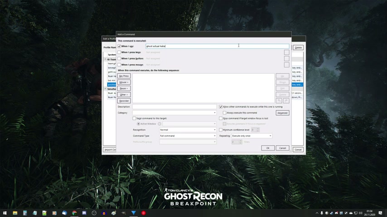The width and height of the screenshot is (387, 217).
Task: Open Command Type dropdown 'Full command'
Action: [x=188, y=136]
